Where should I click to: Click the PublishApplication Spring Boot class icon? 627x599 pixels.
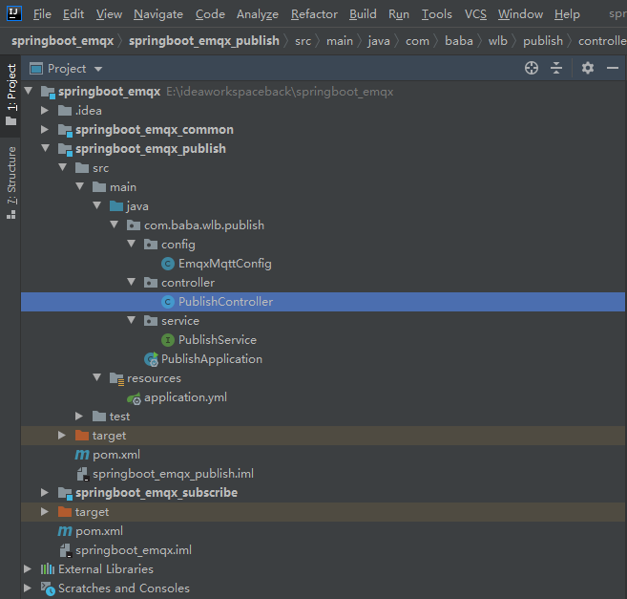pyautogui.click(x=152, y=359)
